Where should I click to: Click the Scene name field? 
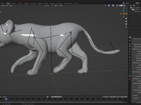pos(130,3)
